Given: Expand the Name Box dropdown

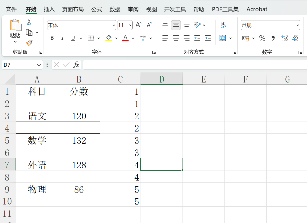Looking at the screenshot, I should (39, 65).
